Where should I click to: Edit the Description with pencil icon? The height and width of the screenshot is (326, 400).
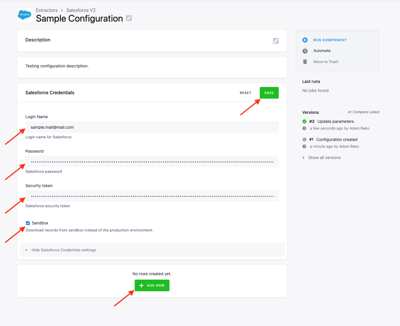point(276,41)
